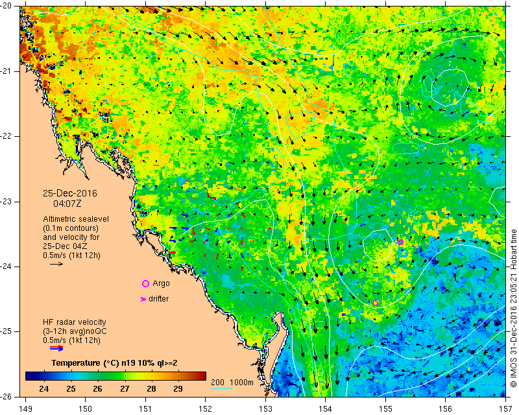Click the '25-Dec 04Z' legend text
Image resolution: width=519 pixels, height=415 pixels.
click(x=64, y=246)
